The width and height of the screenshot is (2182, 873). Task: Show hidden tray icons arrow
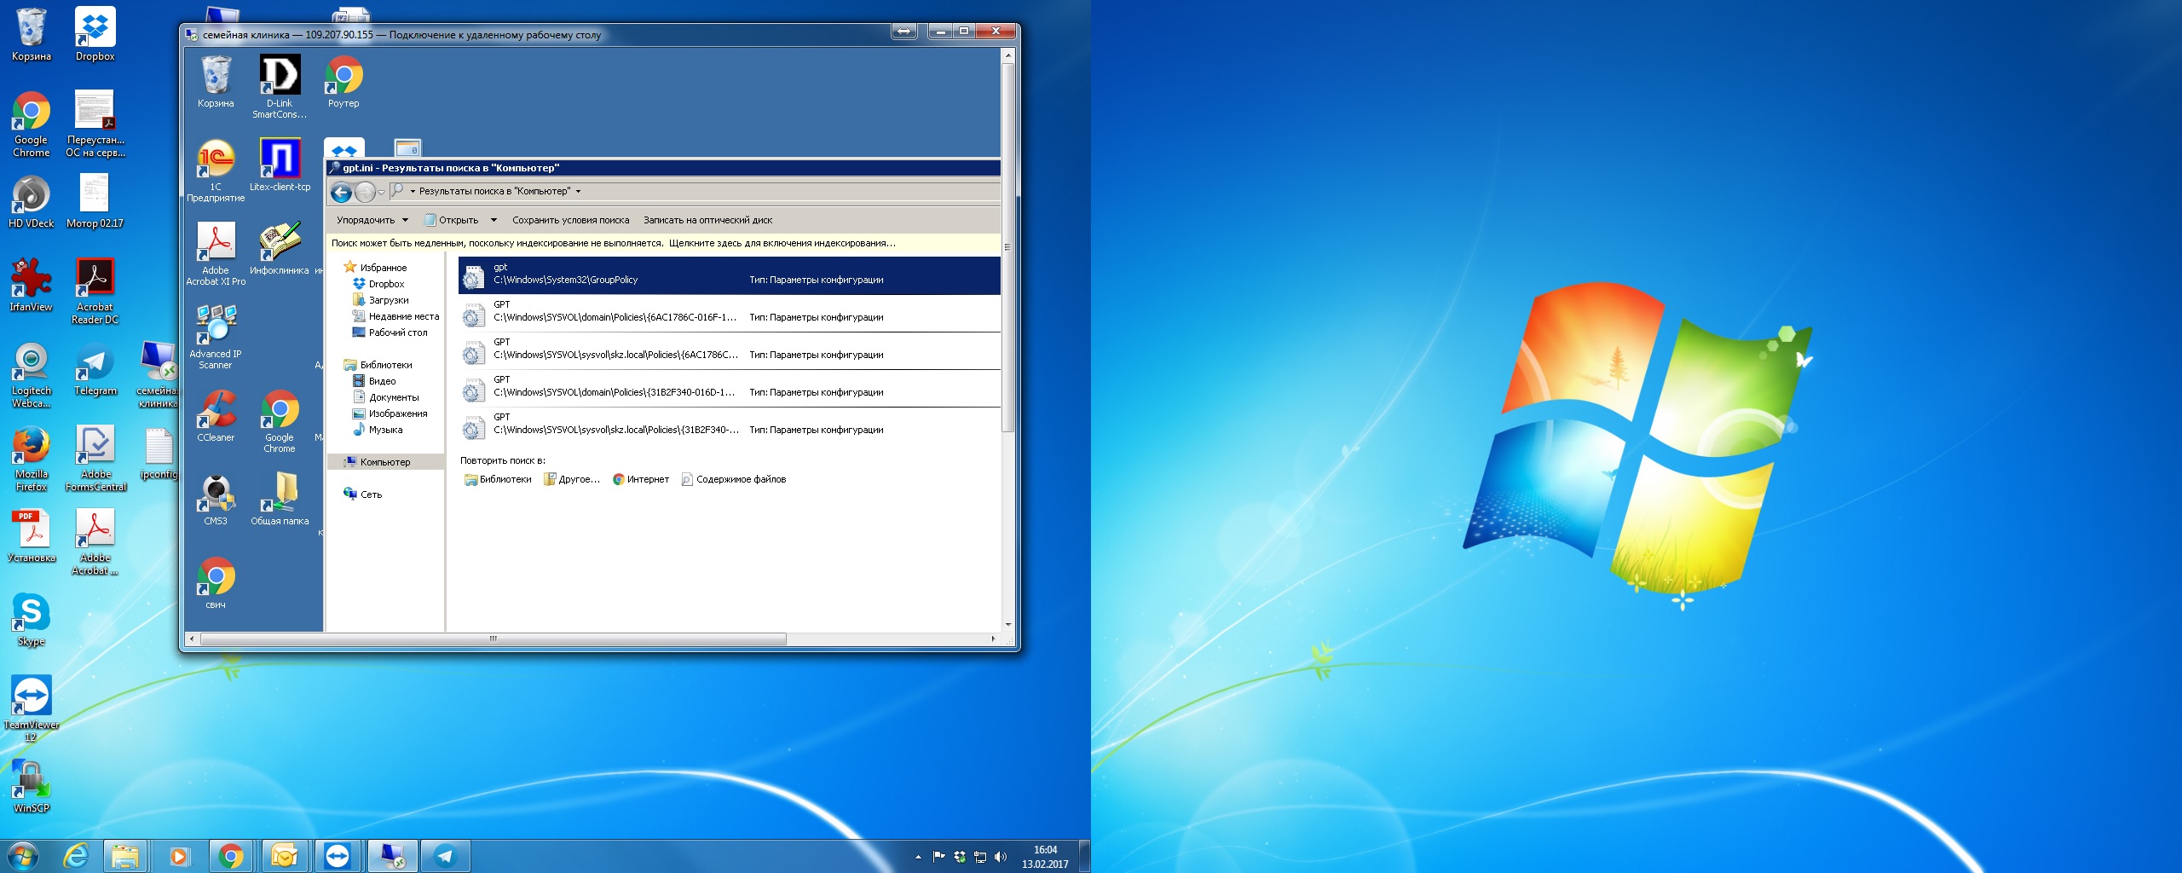pos(918,857)
